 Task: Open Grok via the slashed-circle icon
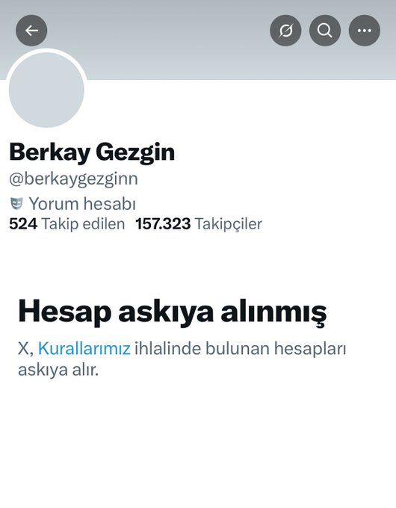tap(285, 31)
